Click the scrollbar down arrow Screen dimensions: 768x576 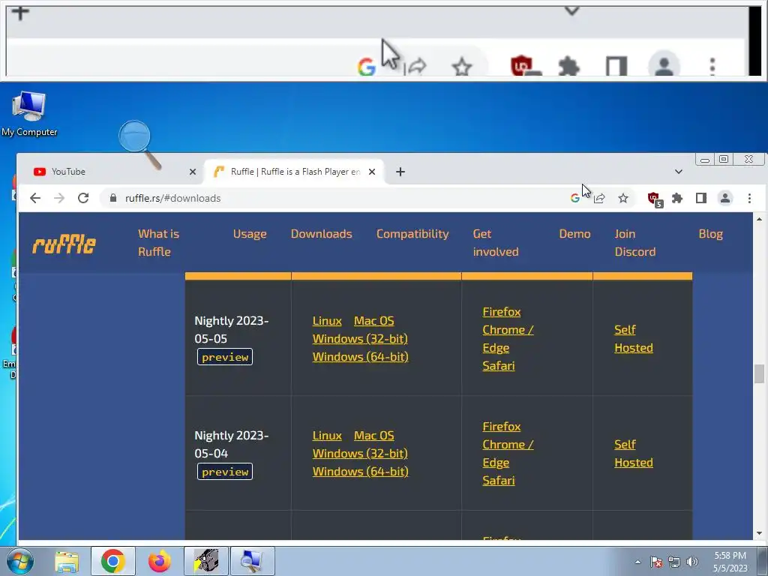tap(759, 533)
